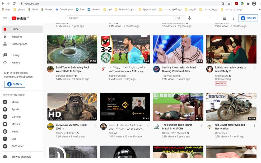Click the LIVE NOW badge

tap(221, 84)
